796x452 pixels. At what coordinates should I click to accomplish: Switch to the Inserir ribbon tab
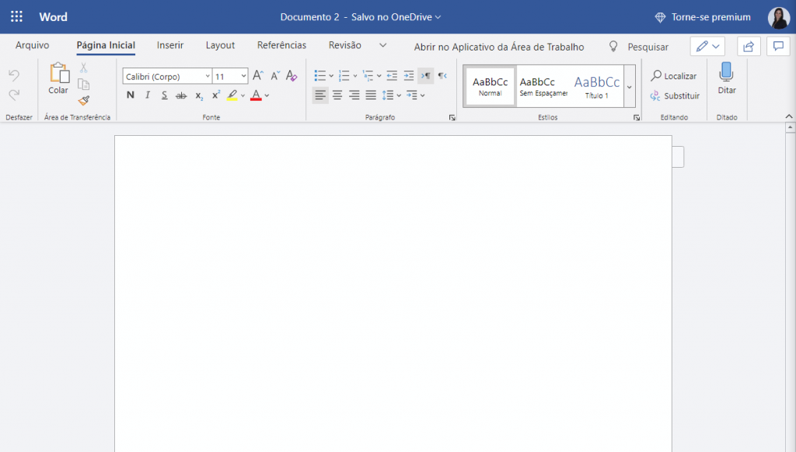tap(170, 45)
